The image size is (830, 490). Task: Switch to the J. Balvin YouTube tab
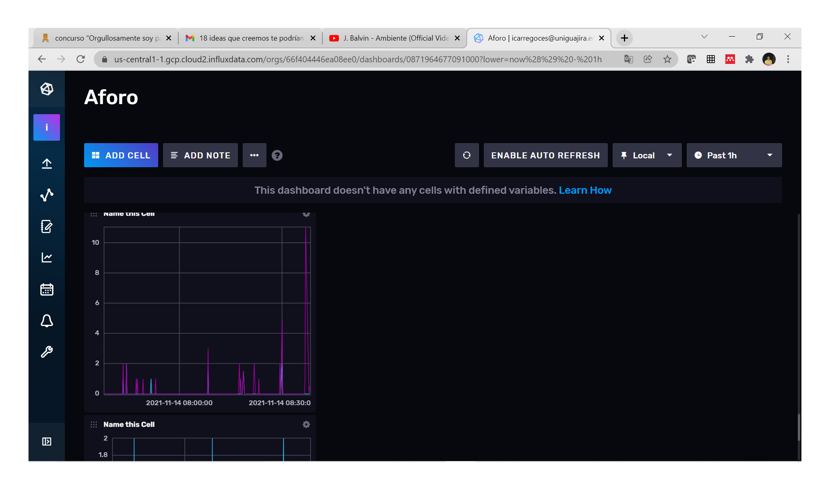[x=394, y=38]
